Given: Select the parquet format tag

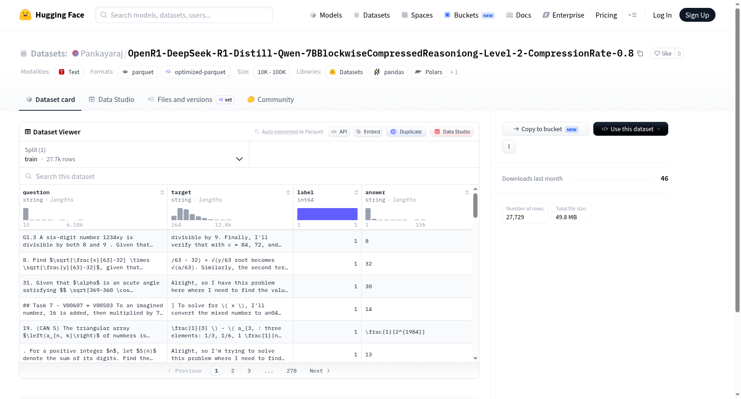Looking at the screenshot, I should click(138, 72).
